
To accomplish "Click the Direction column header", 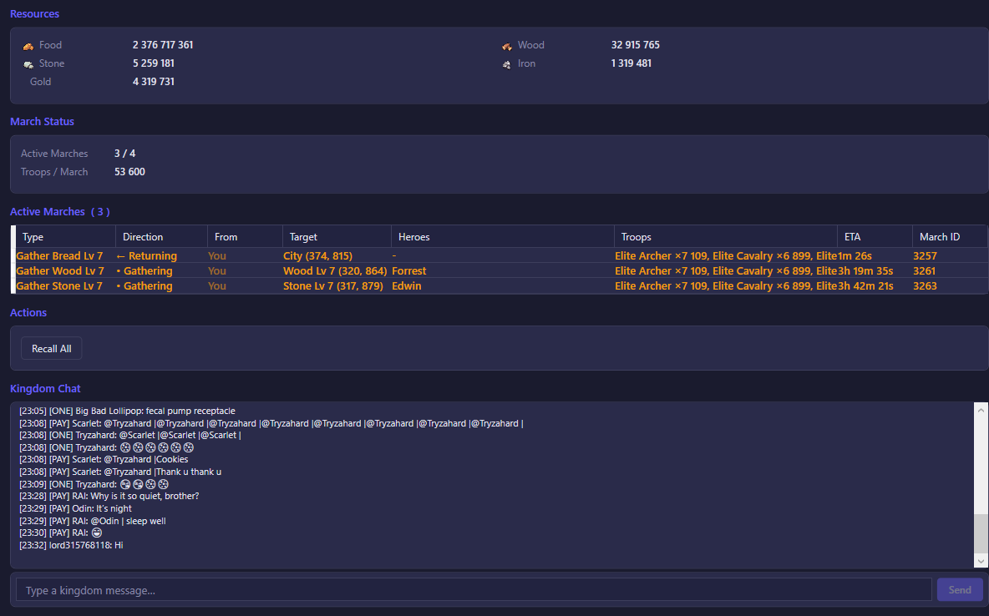I will click(x=161, y=237).
